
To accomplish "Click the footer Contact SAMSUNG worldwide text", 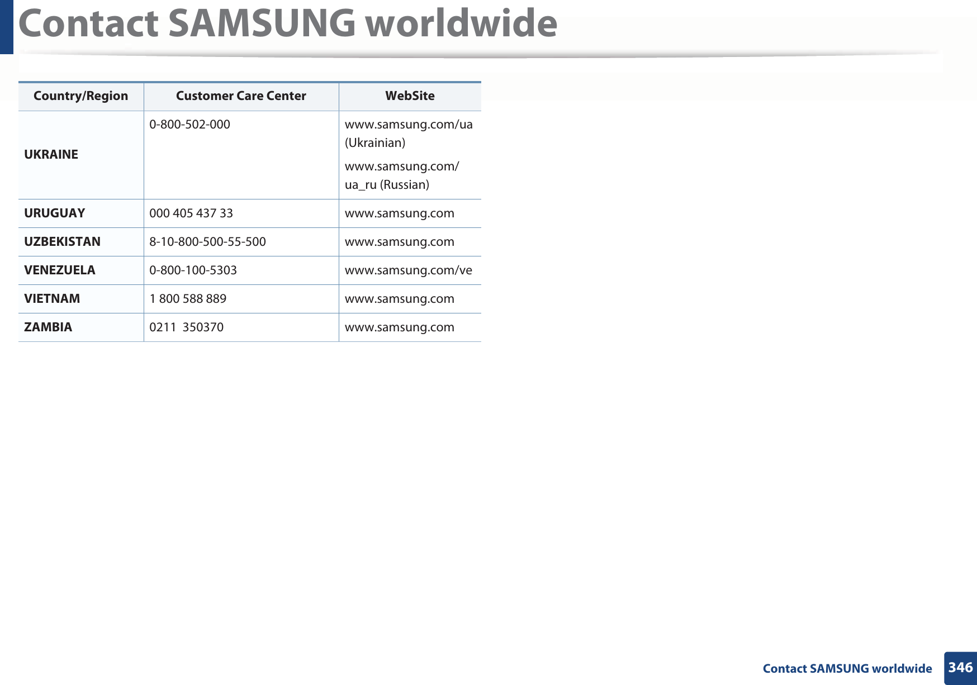I will click(847, 669).
